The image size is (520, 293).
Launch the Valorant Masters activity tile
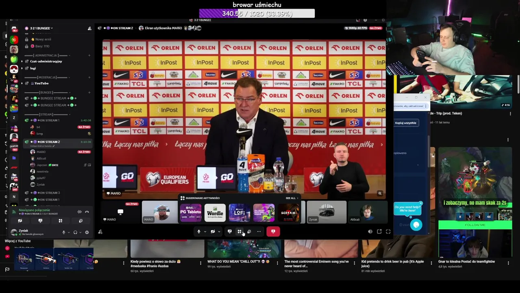[x=264, y=213]
